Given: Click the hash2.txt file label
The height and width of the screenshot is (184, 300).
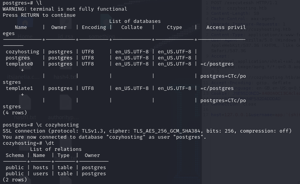Looking at the screenshot, I should tap(25, 158).
